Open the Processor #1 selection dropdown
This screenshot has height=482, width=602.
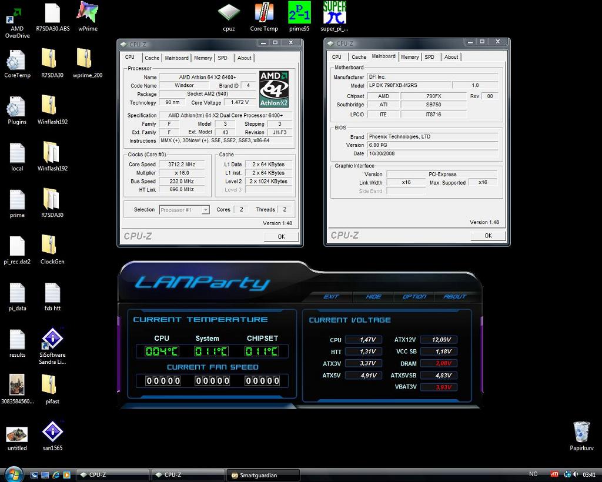tap(184, 210)
